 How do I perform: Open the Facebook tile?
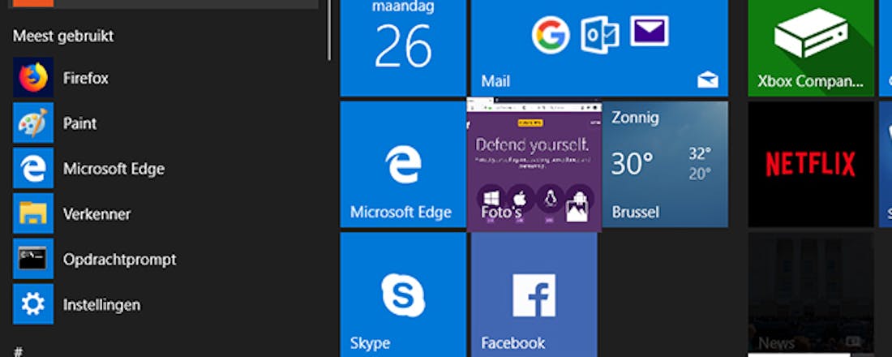pyautogui.click(x=534, y=295)
